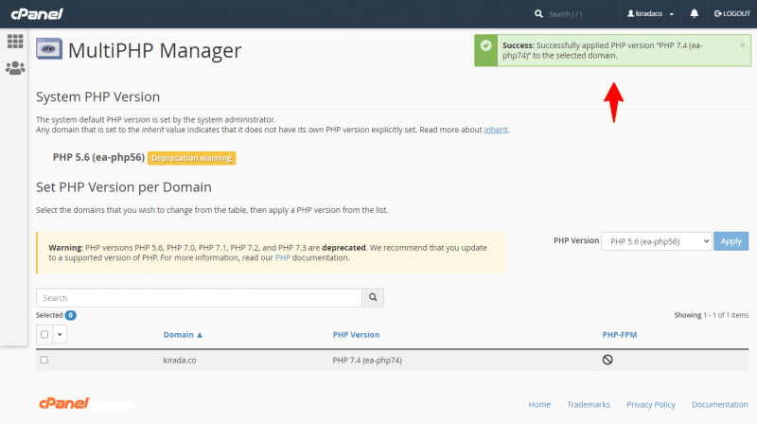Click the search magnifier icon in header
The height and width of the screenshot is (424, 757).
click(x=538, y=14)
